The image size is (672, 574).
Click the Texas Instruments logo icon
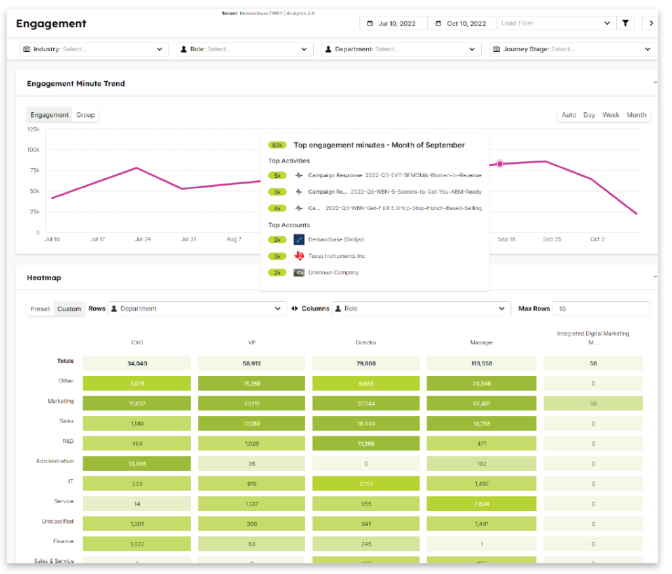point(299,256)
